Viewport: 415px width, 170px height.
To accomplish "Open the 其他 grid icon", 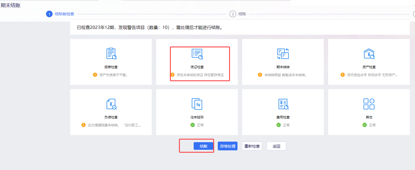I will coord(369,104).
